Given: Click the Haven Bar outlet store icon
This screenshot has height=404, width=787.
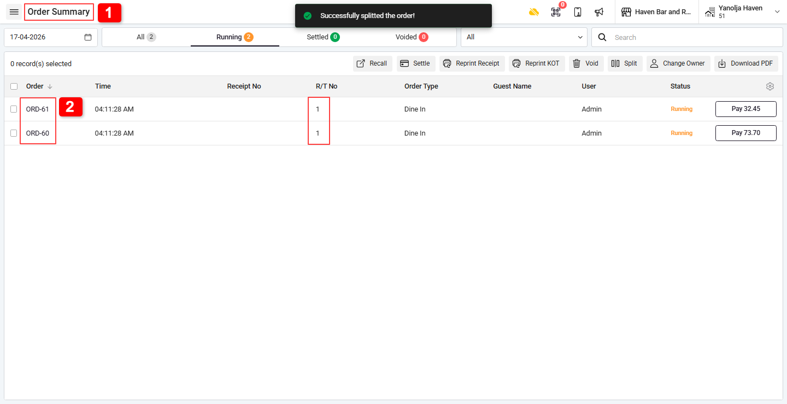Looking at the screenshot, I should [x=626, y=12].
